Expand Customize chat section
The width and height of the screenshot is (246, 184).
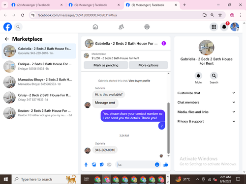[206, 93]
